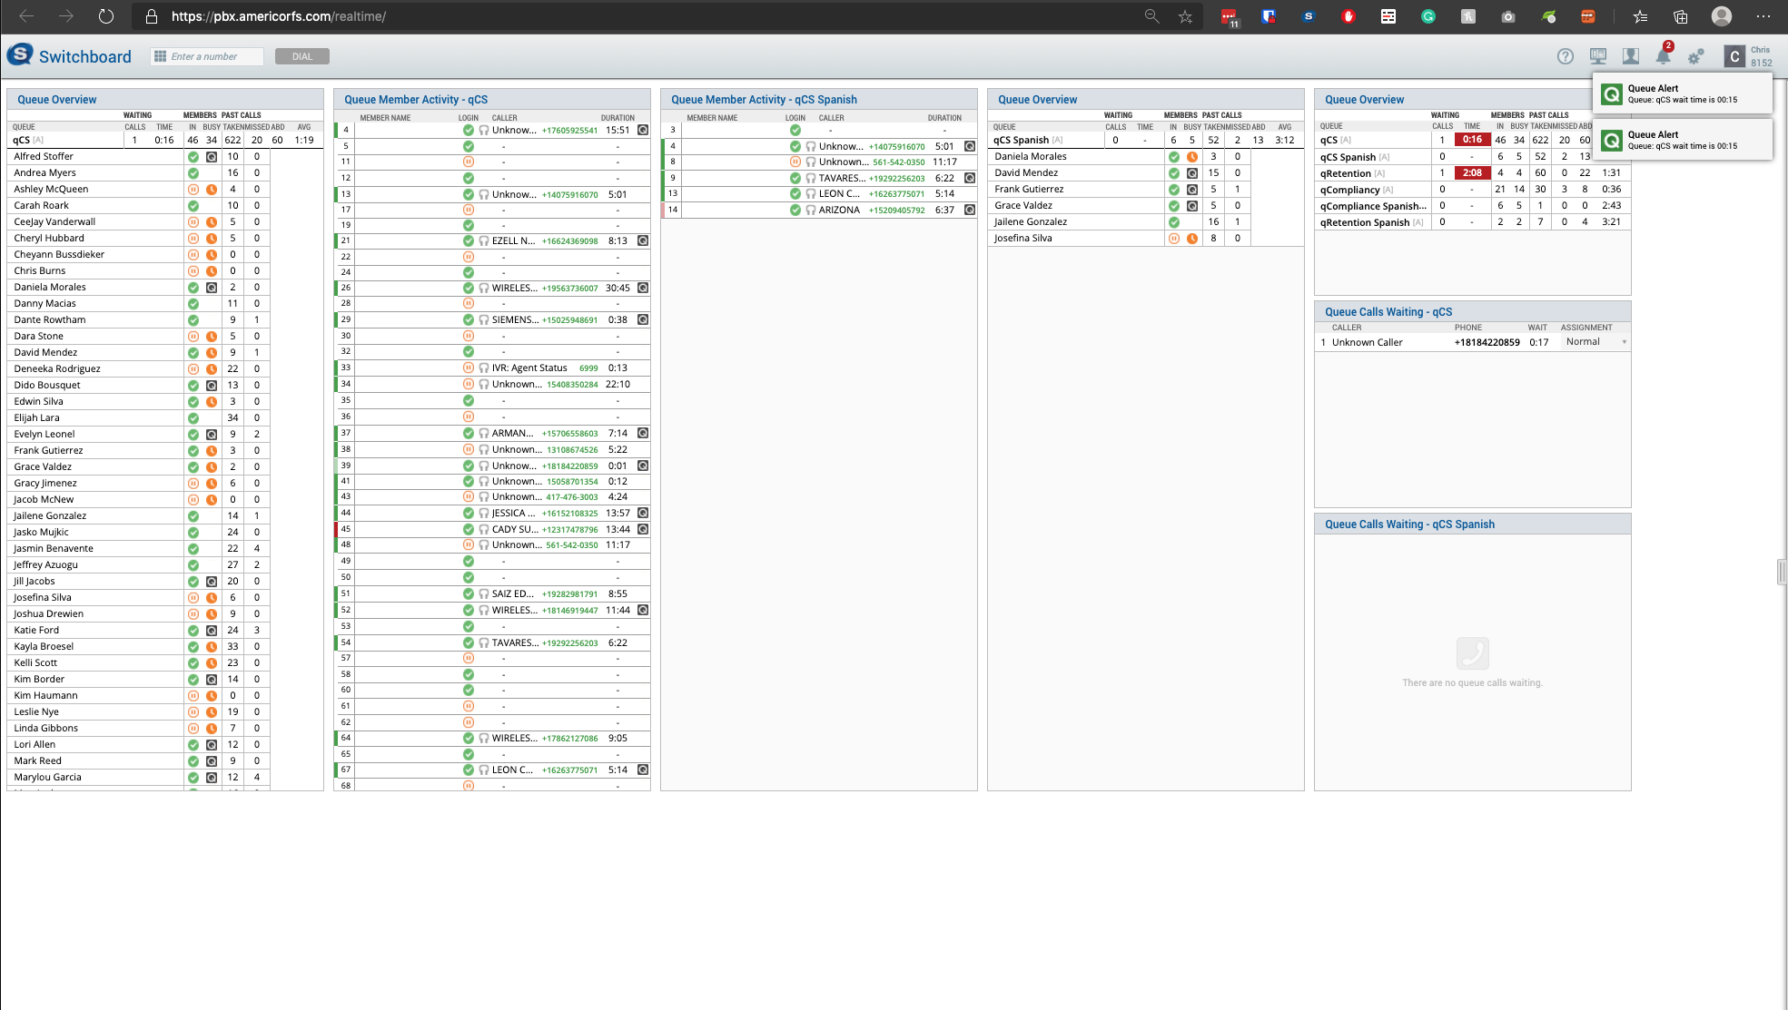
Task: Toggle paused login status for Ashley McQueen
Action: (x=193, y=190)
